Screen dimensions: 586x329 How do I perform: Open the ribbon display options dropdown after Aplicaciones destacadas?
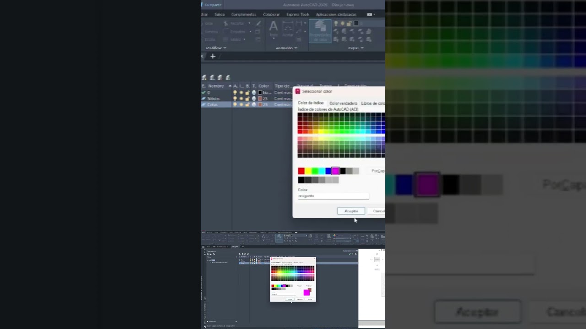(371, 14)
